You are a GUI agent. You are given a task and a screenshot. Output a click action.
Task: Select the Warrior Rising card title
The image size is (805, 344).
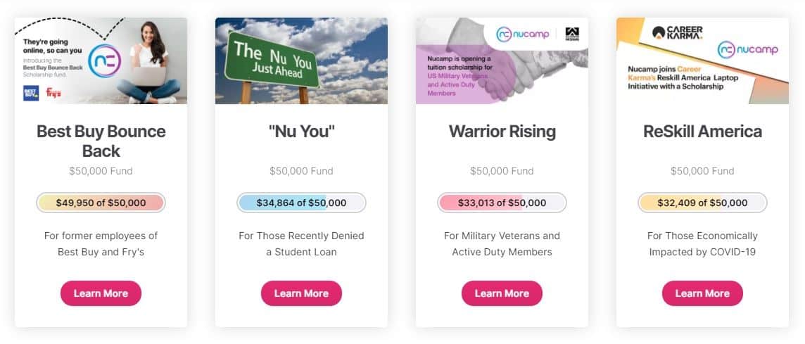[502, 132]
